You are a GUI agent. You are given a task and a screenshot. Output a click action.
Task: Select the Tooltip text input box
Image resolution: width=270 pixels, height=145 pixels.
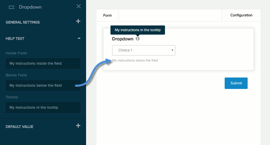(x=43, y=108)
